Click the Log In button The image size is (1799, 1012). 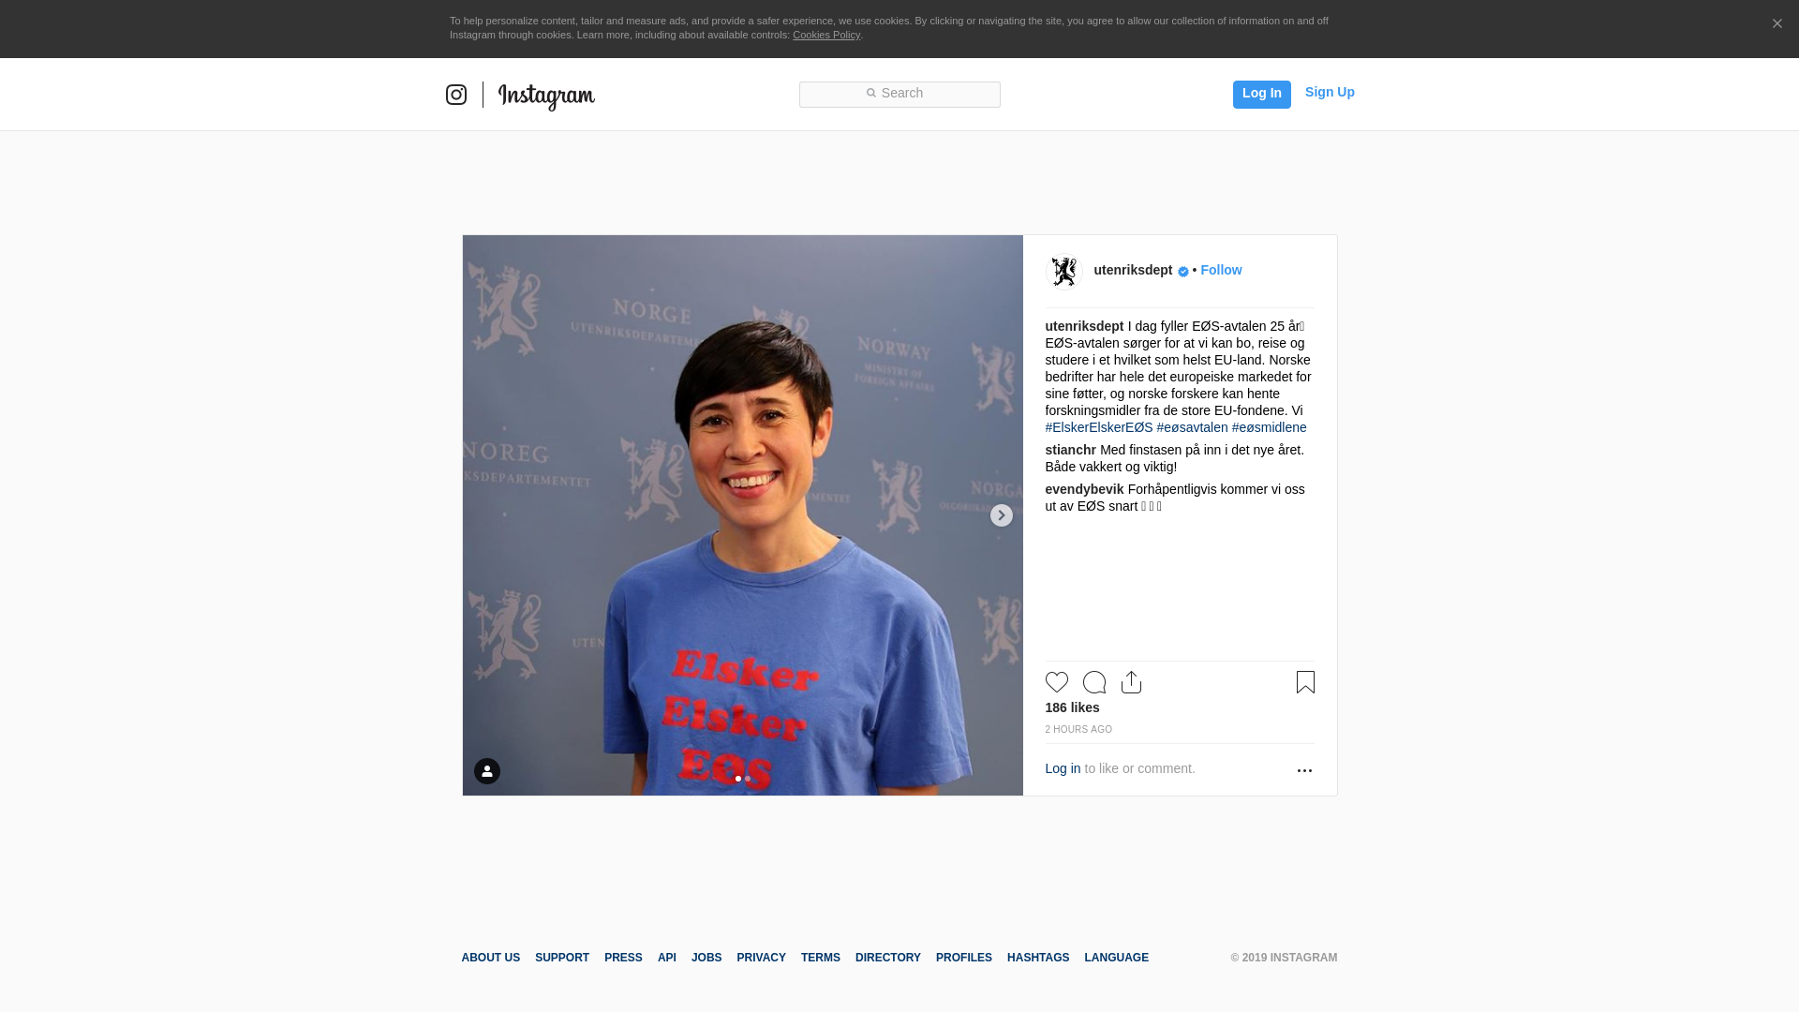(x=1262, y=95)
